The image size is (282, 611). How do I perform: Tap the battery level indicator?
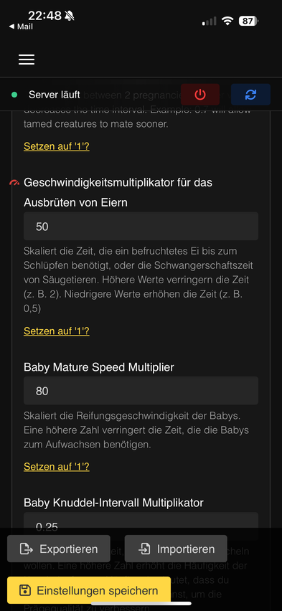[248, 21]
